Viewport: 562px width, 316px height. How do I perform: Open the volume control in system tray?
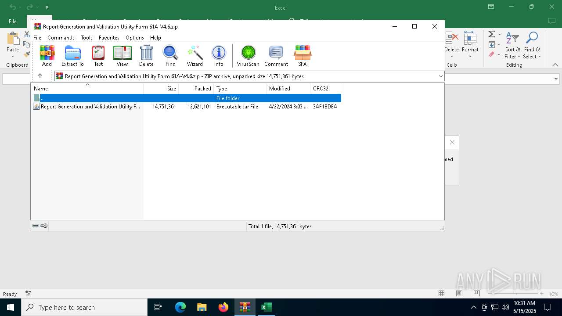505,307
